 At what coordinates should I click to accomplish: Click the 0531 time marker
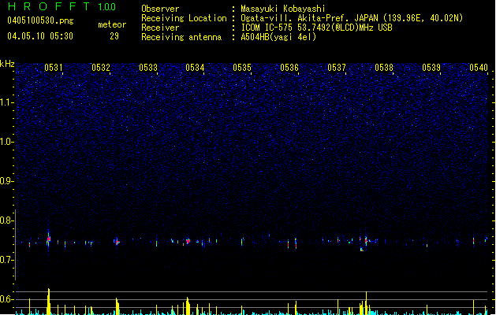(54, 68)
